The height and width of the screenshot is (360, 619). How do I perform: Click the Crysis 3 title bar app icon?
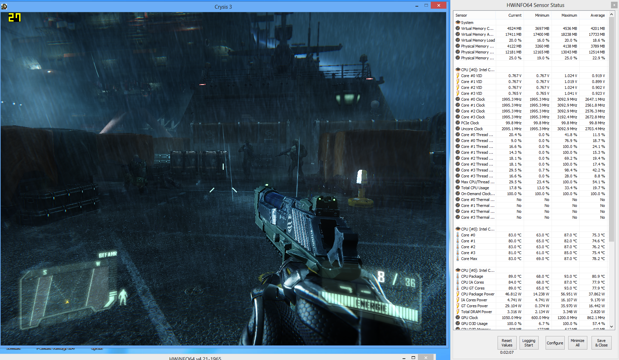coord(4,6)
